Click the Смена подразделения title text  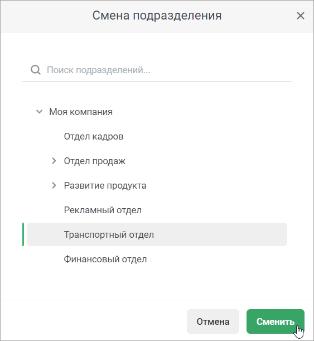coord(157,16)
